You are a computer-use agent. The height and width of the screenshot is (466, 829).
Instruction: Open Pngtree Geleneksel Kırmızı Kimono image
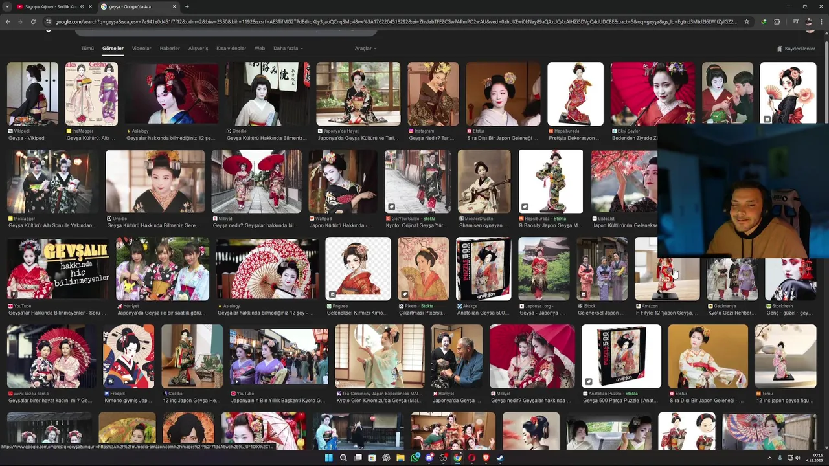(x=358, y=269)
